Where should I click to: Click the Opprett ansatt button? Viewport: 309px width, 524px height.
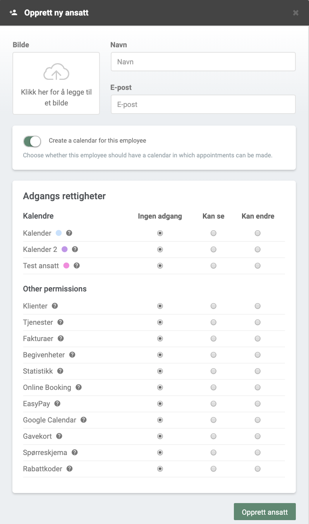click(x=265, y=512)
